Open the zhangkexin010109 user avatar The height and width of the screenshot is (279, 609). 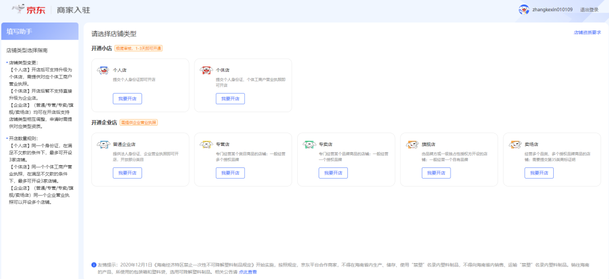(x=523, y=10)
